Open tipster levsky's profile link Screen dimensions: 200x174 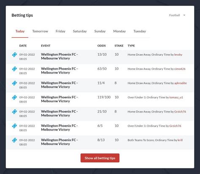click(x=178, y=54)
